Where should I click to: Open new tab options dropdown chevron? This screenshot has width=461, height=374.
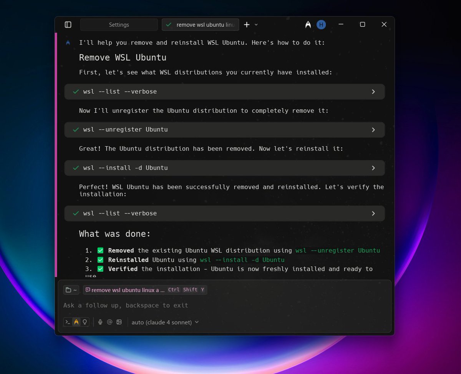coord(256,25)
